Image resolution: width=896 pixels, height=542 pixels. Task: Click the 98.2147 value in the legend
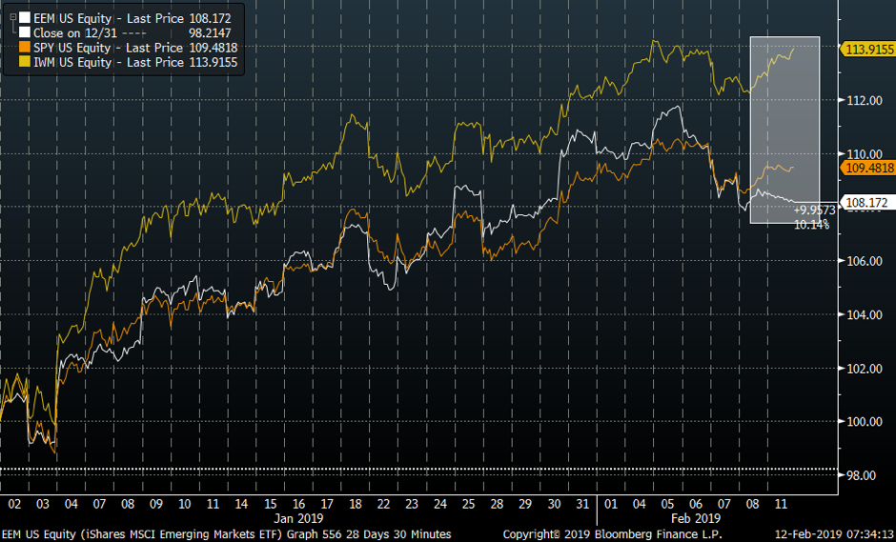click(x=210, y=33)
